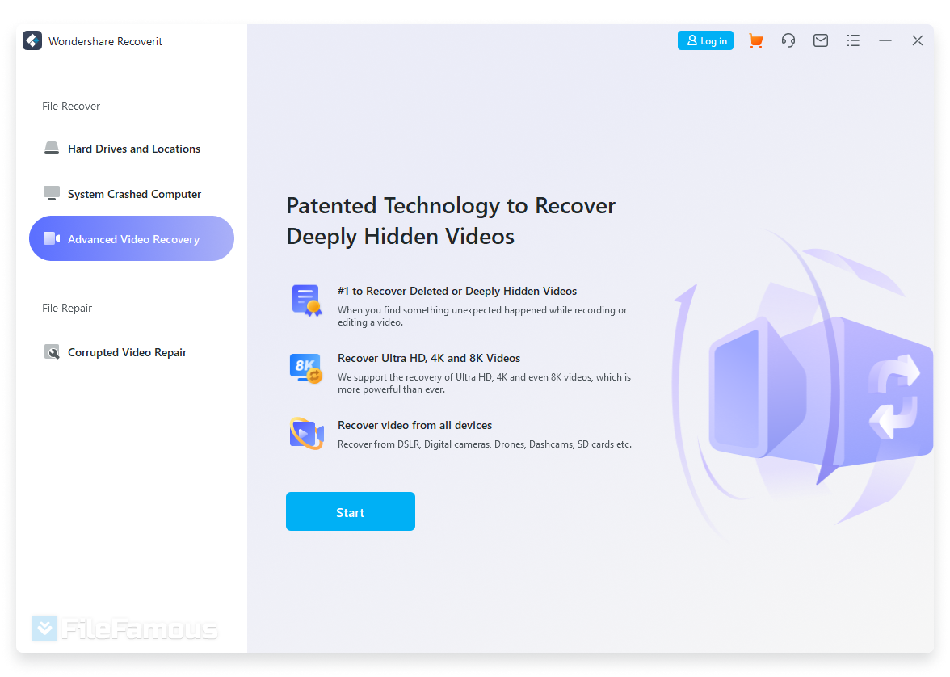
Task: Click the 8K video feature icon
Action: point(306,368)
